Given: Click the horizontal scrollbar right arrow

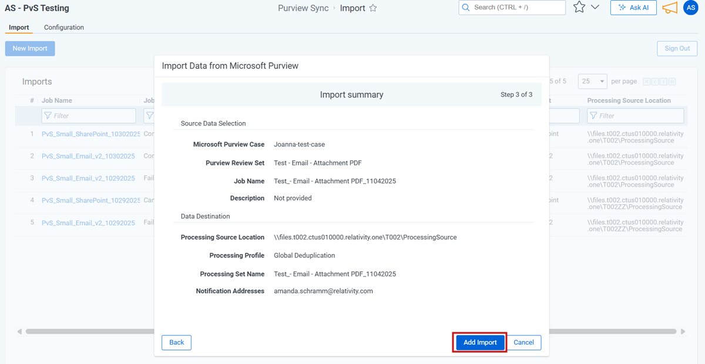Looking at the screenshot, I should pyautogui.click(x=683, y=332).
